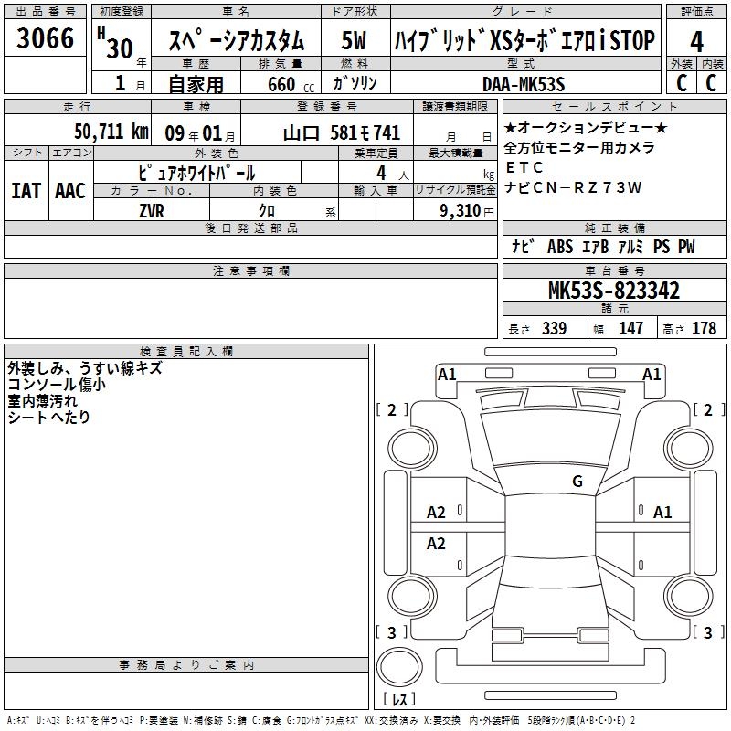Click the color number ZVR

click(x=152, y=211)
